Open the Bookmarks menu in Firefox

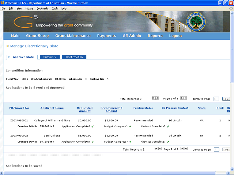pos(42,8)
